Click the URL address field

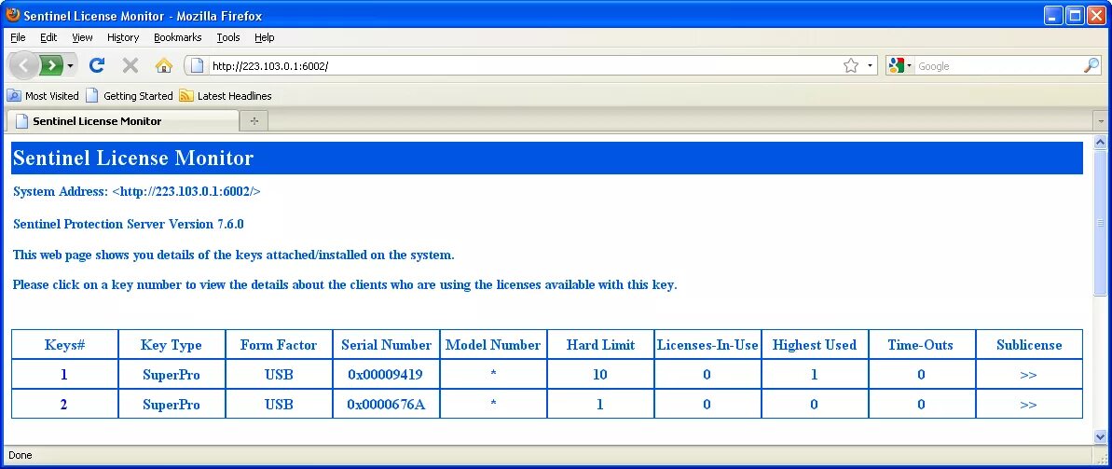[525, 66]
